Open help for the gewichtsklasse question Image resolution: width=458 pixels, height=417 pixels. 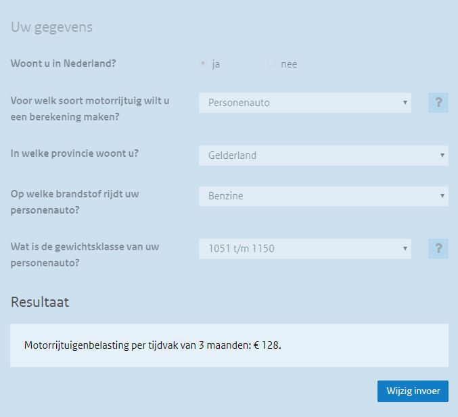(438, 249)
